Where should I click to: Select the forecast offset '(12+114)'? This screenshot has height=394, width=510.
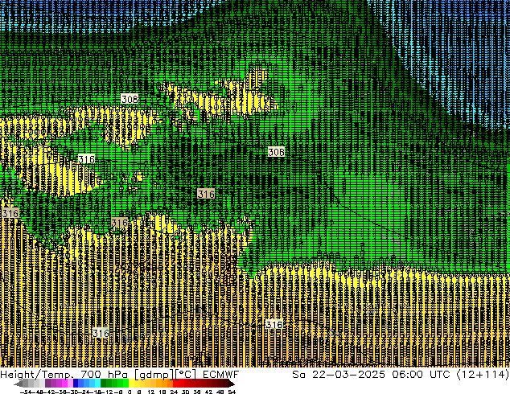483,375
